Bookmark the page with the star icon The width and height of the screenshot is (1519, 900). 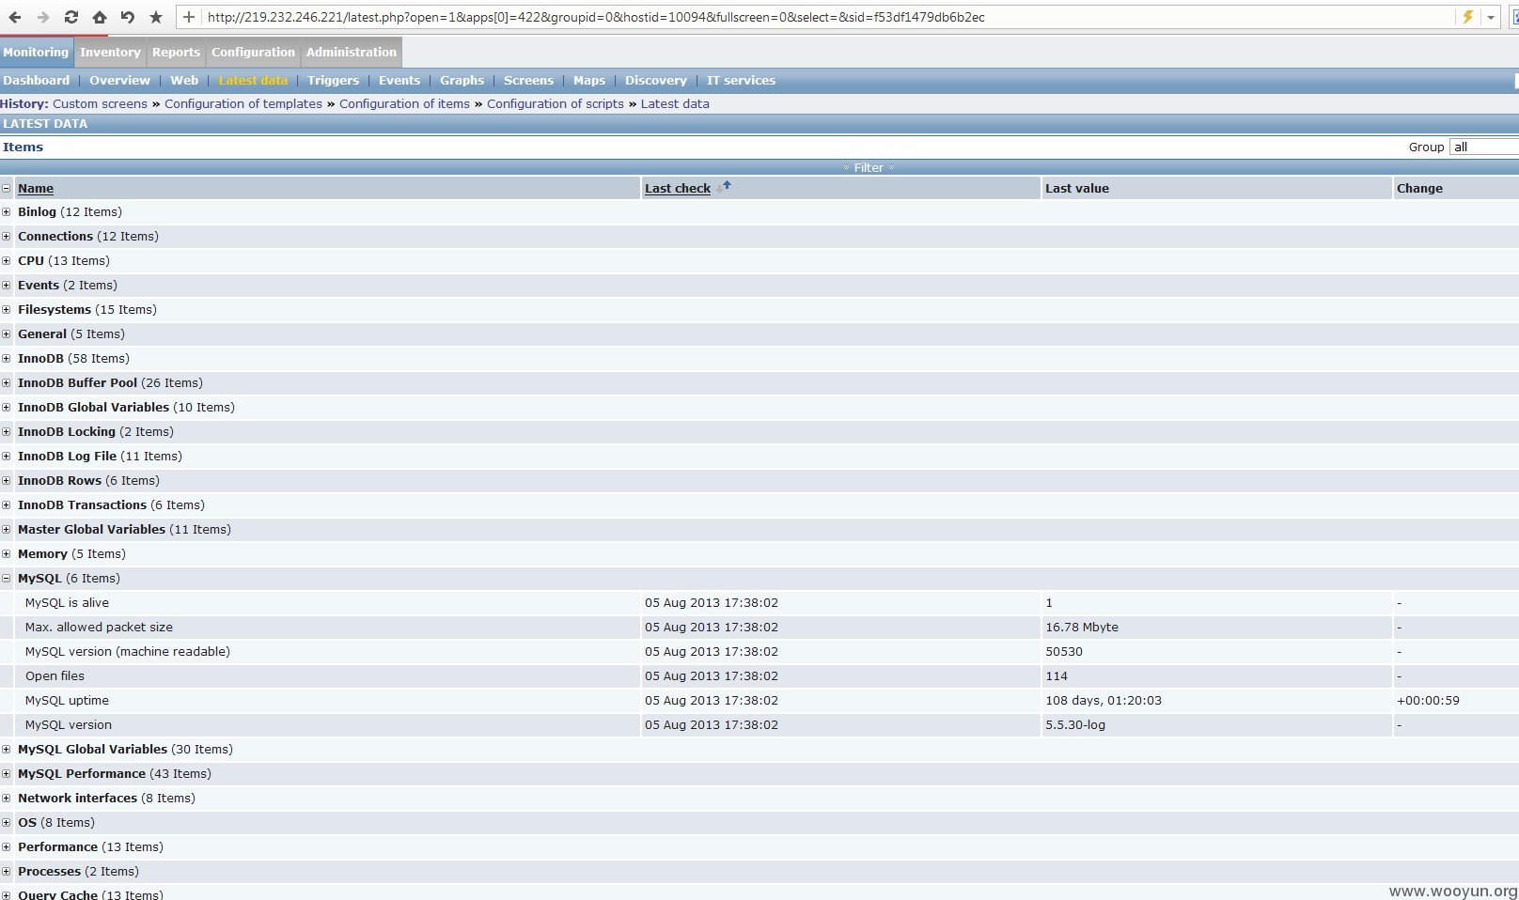pos(156,17)
